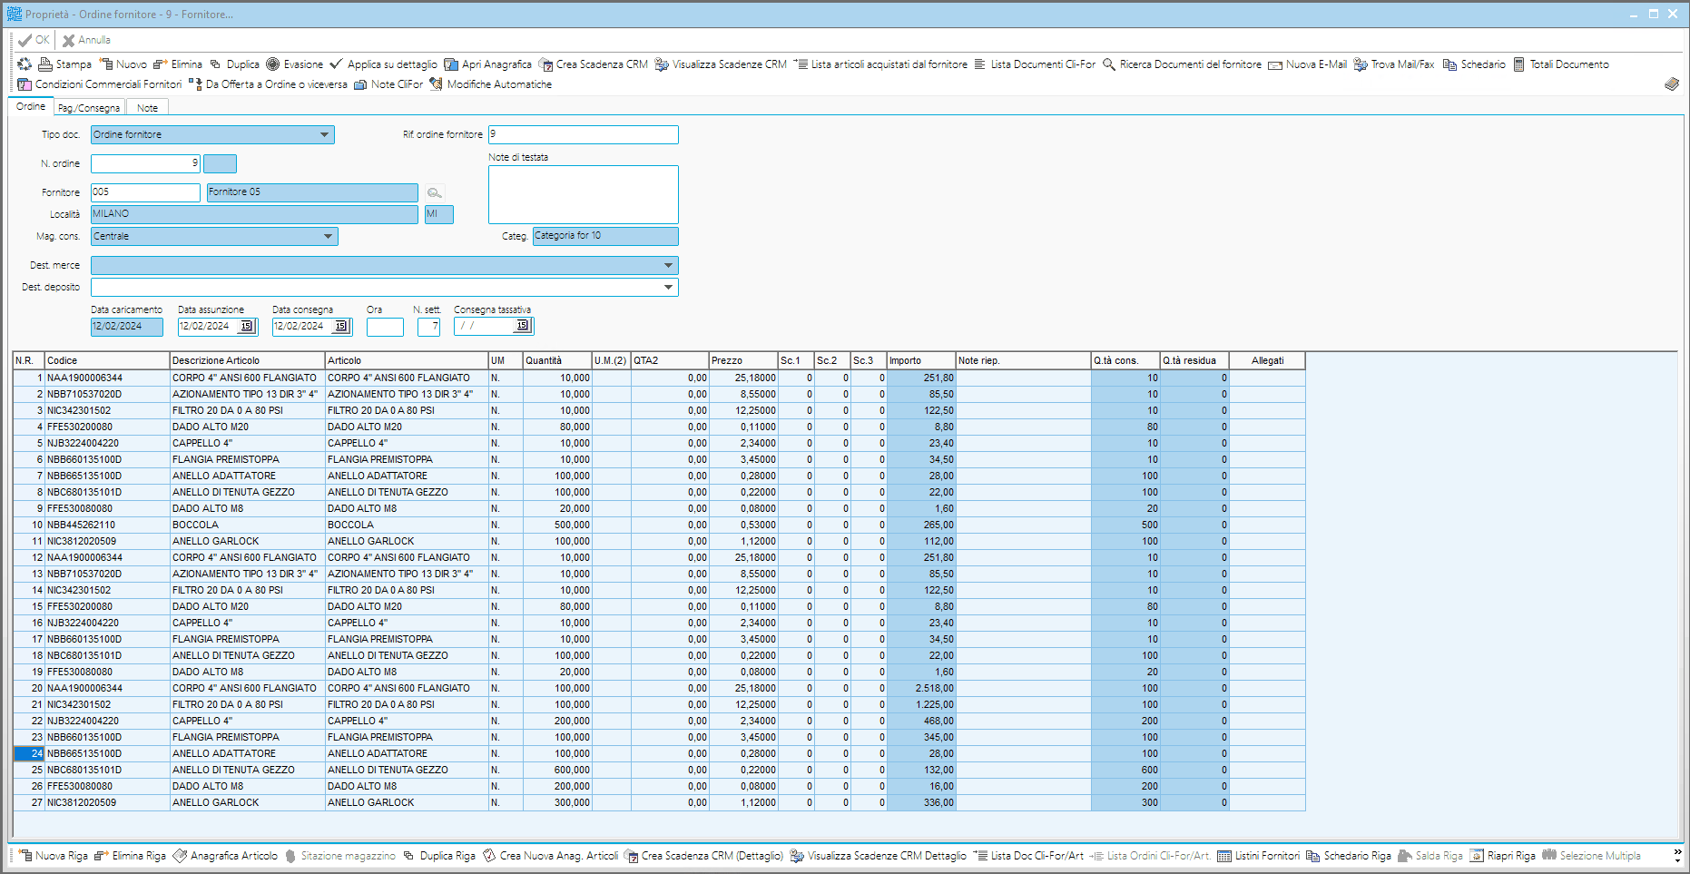The width and height of the screenshot is (1690, 874).
Task: Click Crea Scadenza CRM in top toolbar
Action: [593, 64]
